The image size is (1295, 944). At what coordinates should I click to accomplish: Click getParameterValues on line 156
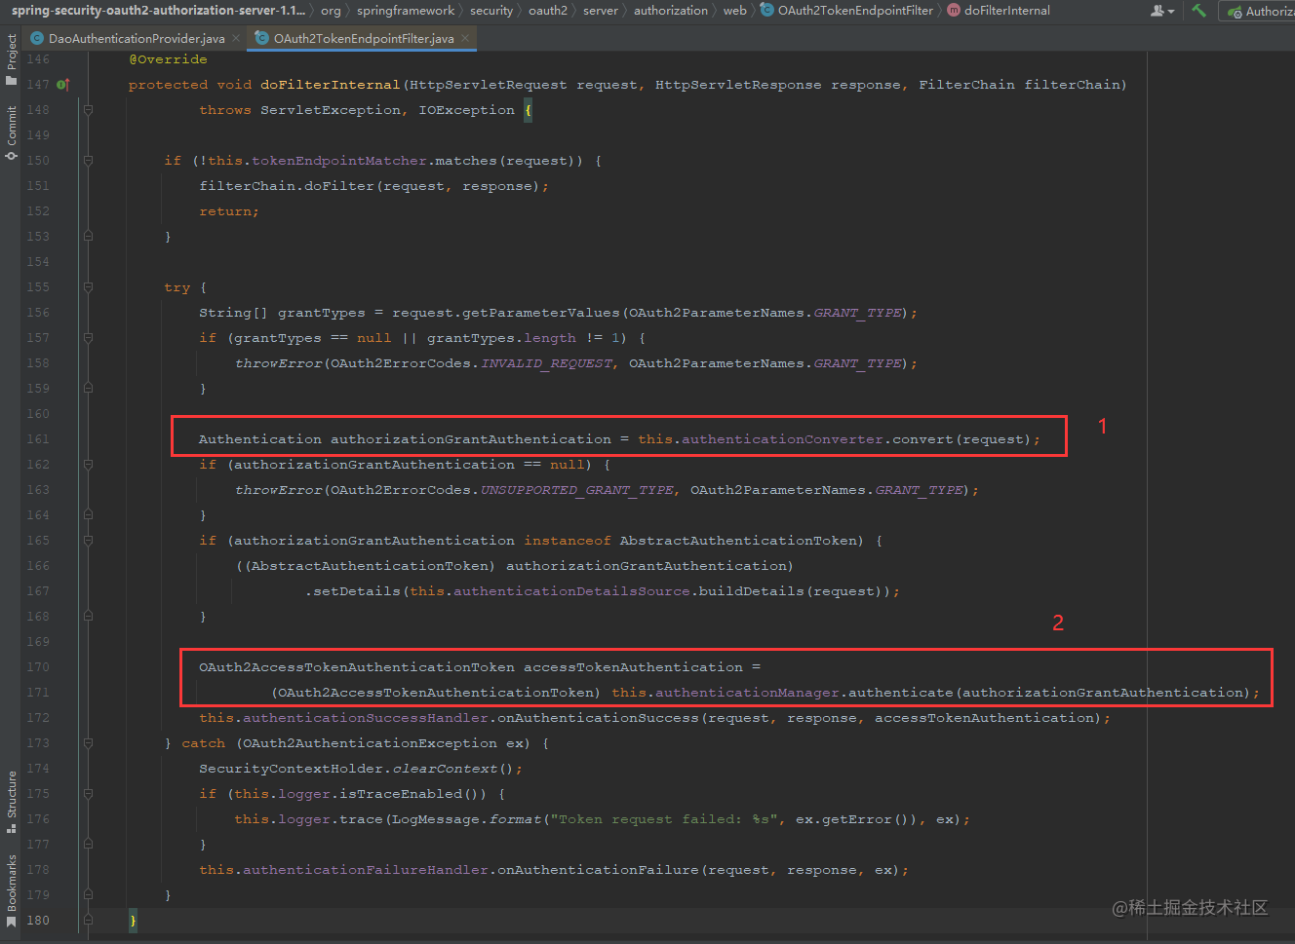pyautogui.click(x=541, y=313)
